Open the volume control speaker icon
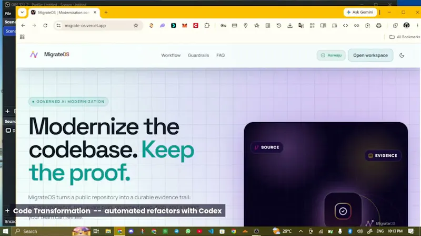 [360, 231]
